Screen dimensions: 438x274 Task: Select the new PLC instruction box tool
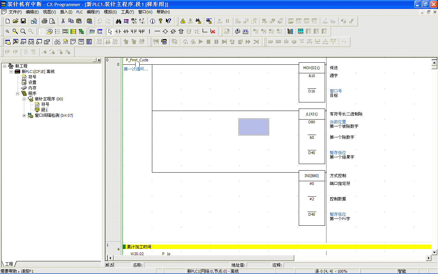[x=181, y=32]
